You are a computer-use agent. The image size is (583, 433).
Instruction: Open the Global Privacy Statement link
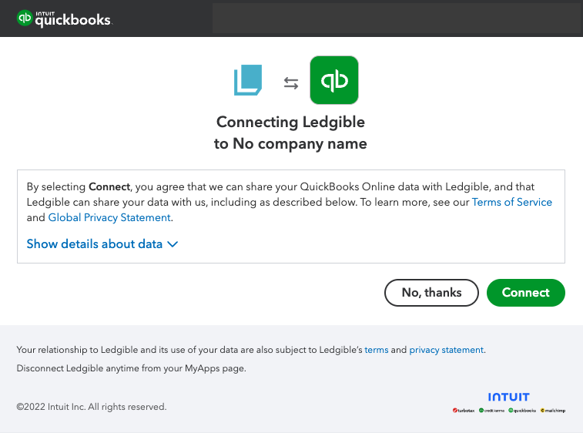(x=109, y=217)
